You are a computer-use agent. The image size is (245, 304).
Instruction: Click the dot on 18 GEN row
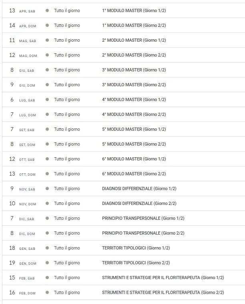coord(47,248)
